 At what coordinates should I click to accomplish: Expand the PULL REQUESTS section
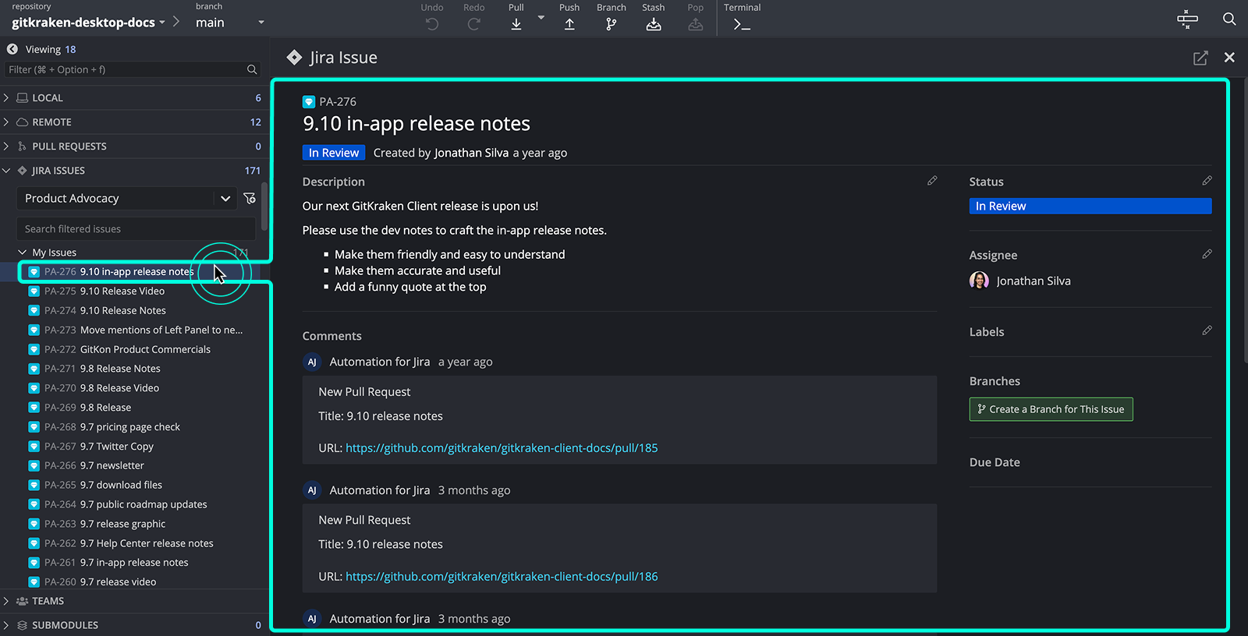[6, 146]
